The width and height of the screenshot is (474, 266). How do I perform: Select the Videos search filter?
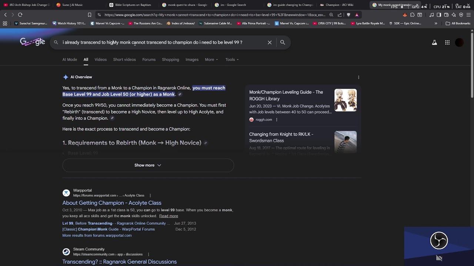pyautogui.click(x=100, y=59)
